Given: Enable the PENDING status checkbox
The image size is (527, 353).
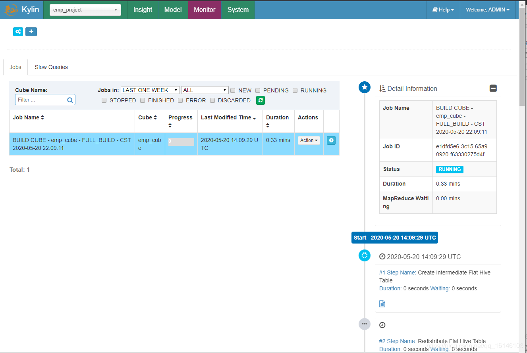Looking at the screenshot, I should [258, 90].
